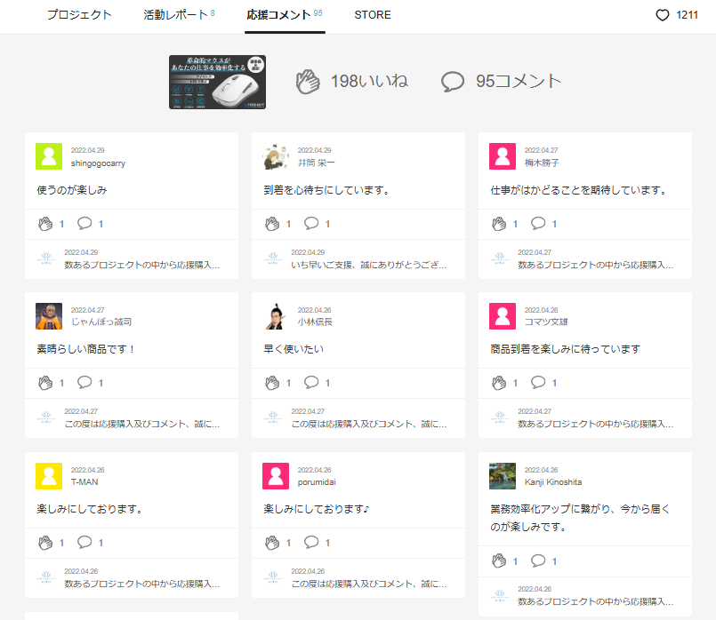Click Kanji Kinoshita's waterfall avatar
The width and height of the screenshot is (716, 620).
[503, 475]
